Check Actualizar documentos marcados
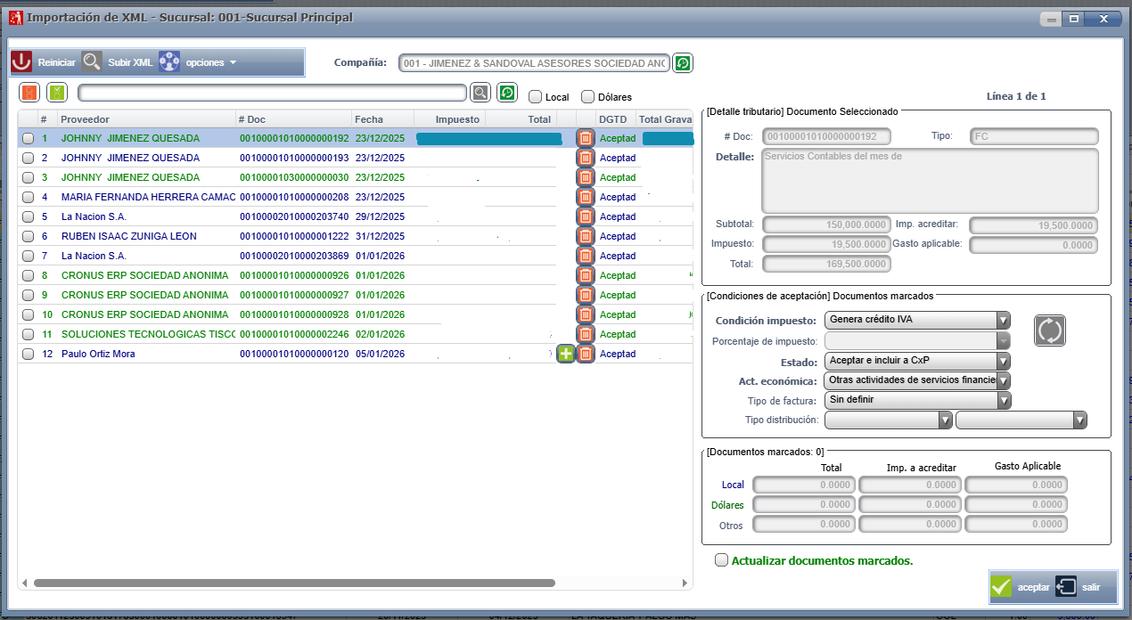The width and height of the screenshot is (1132, 620). [721, 560]
